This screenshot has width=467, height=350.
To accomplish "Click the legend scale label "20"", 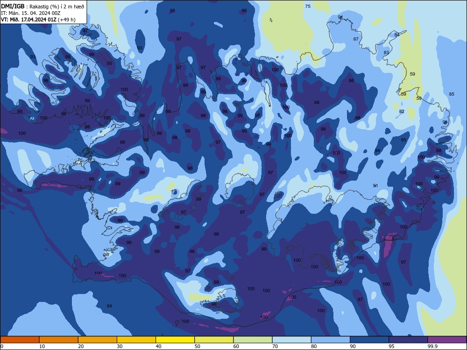I will (x=81, y=346).
